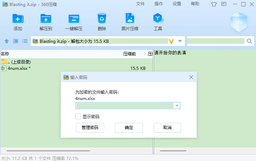Click the 添加 (Add) toolbar icon

point(18,19)
